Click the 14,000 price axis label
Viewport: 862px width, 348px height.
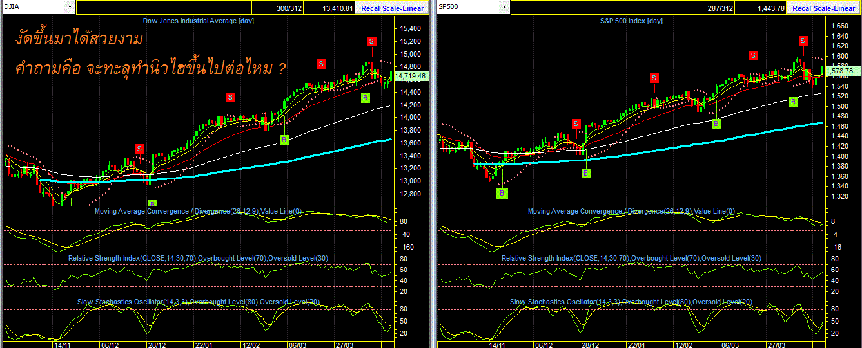click(411, 118)
